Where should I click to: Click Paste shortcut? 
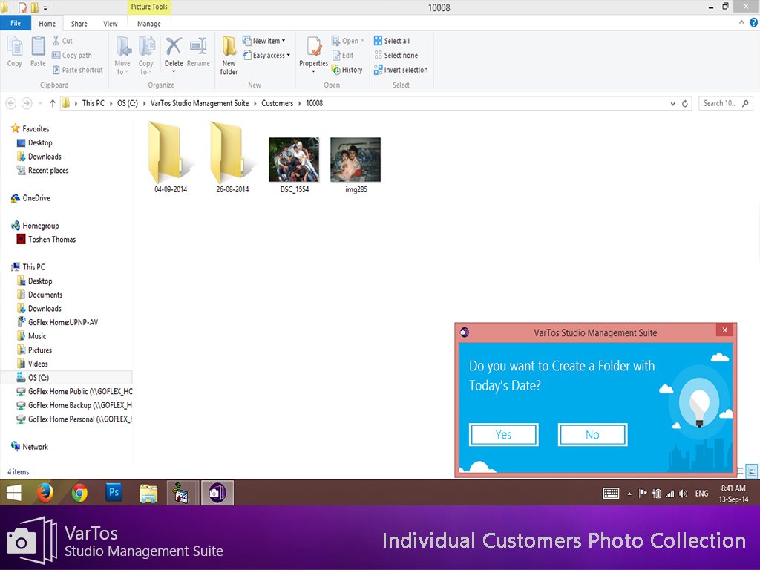[77, 70]
